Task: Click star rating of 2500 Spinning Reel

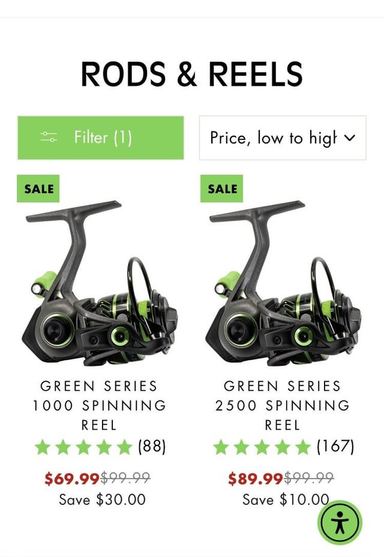Action: coord(262,447)
